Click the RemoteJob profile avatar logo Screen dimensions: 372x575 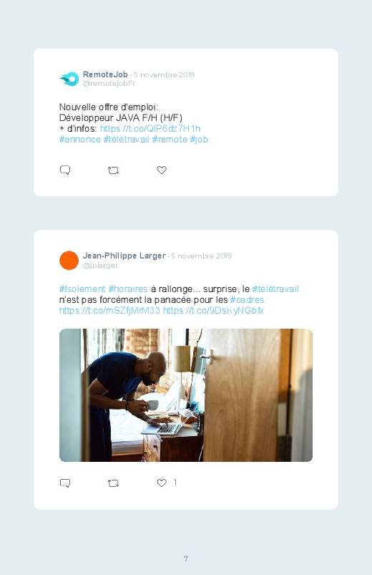click(69, 79)
